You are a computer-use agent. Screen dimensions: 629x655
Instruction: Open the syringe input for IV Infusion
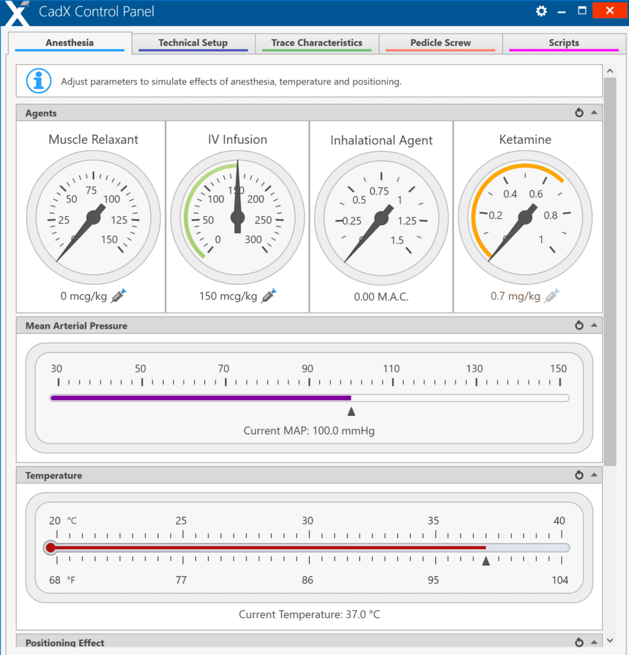(269, 296)
